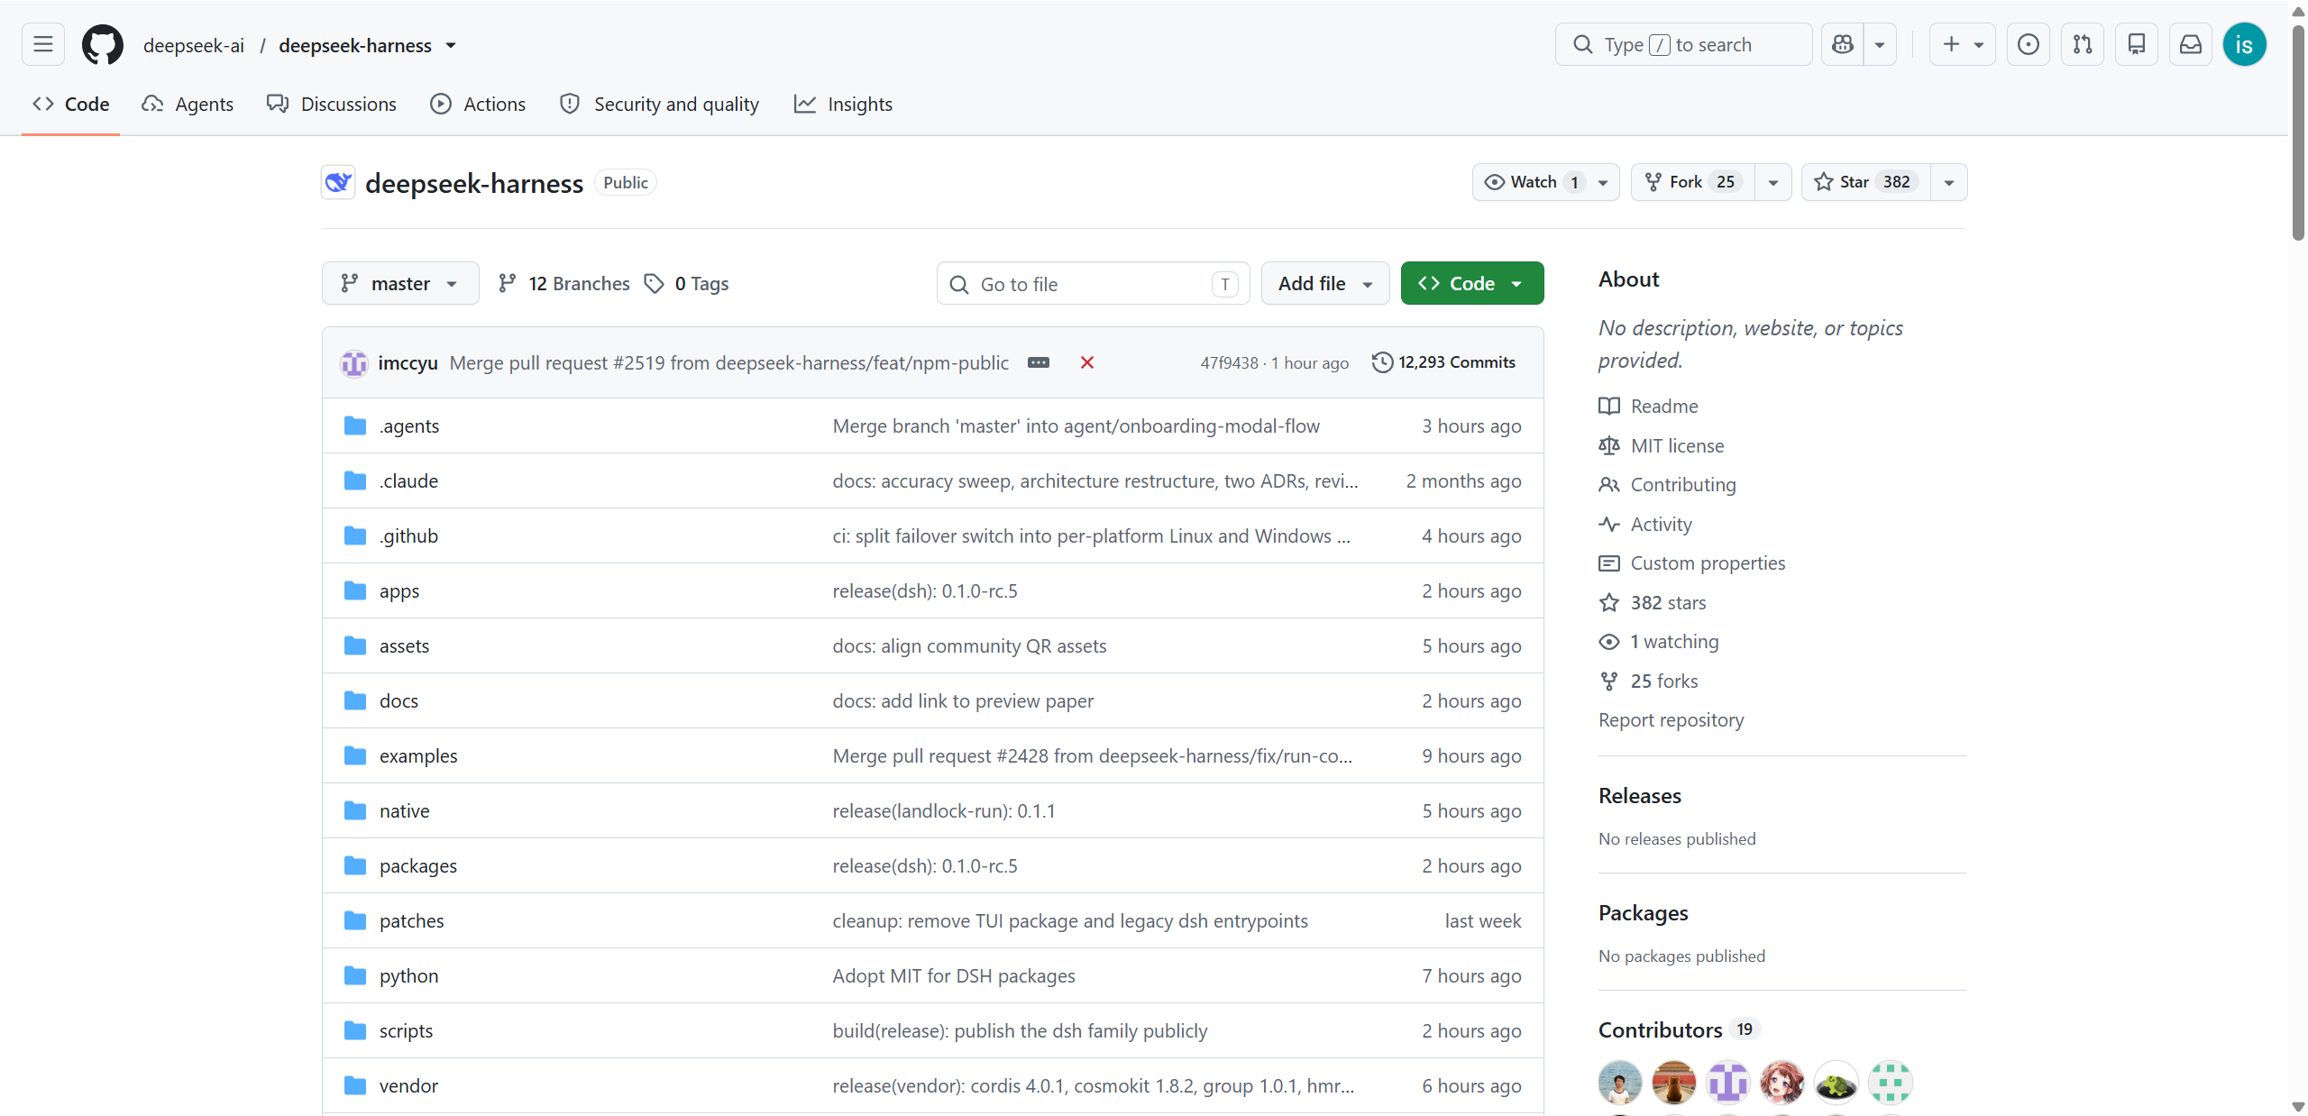Switch to the Agents tab
Image resolution: width=2308 pixels, height=1116 pixels.
tap(188, 105)
